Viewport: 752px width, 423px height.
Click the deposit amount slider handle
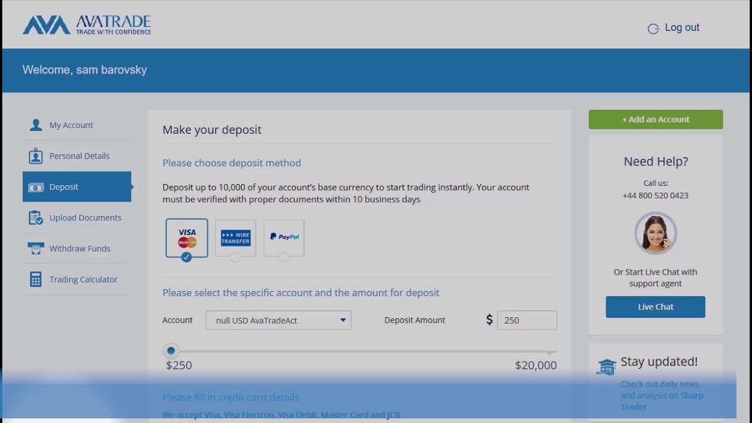[171, 351]
